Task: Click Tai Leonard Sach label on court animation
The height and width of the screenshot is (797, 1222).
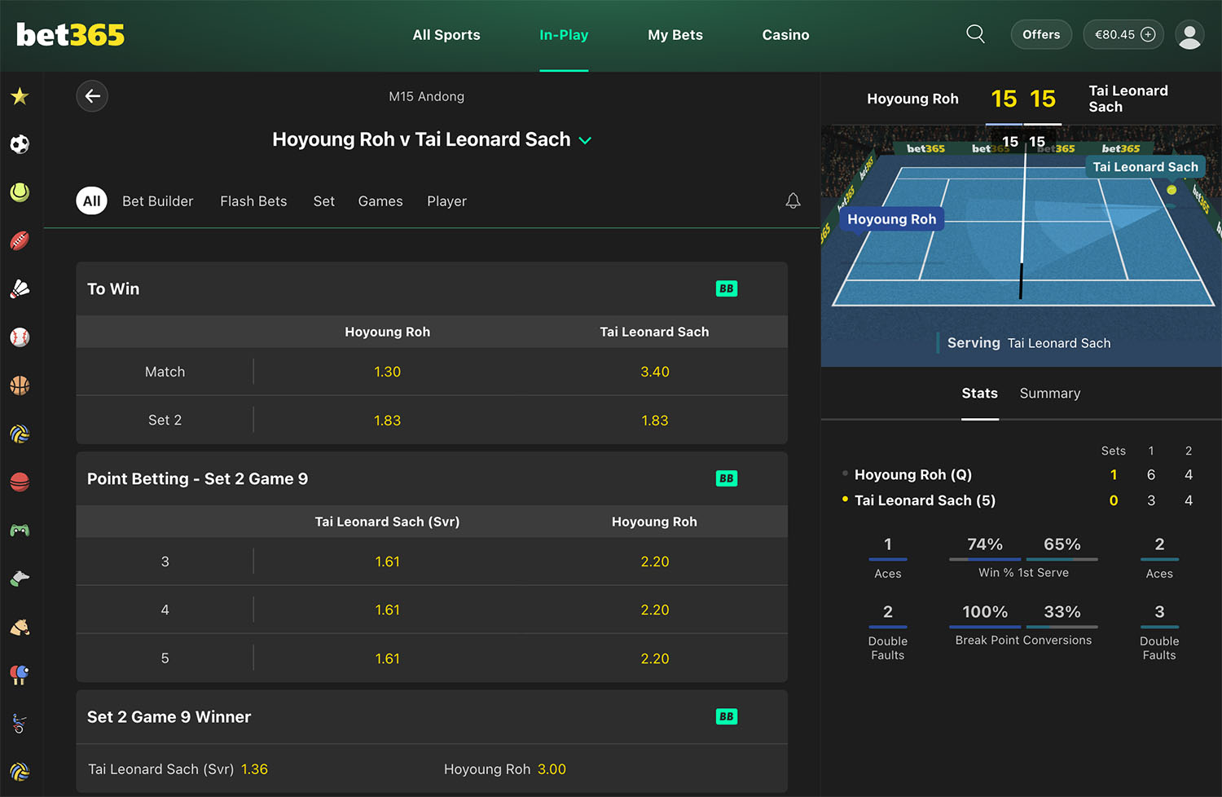Action: click(x=1145, y=167)
